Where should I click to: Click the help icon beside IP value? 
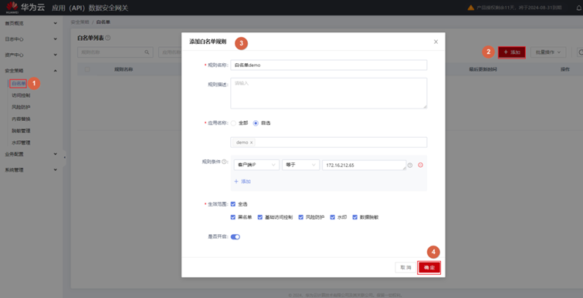(410, 166)
